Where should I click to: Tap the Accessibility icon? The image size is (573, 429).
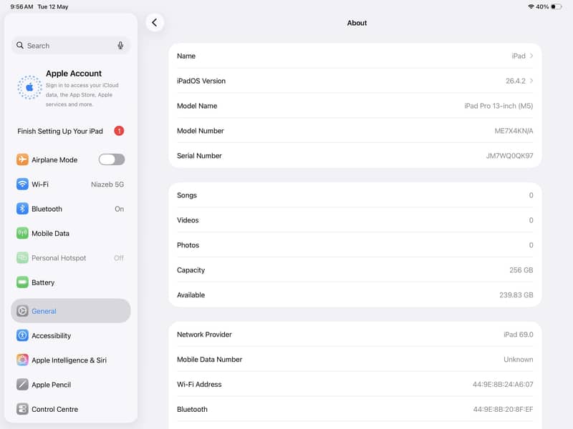pos(22,335)
